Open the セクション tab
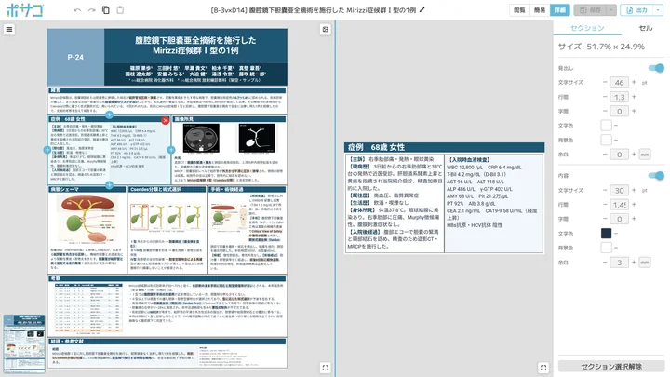 click(x=587, y=28)
